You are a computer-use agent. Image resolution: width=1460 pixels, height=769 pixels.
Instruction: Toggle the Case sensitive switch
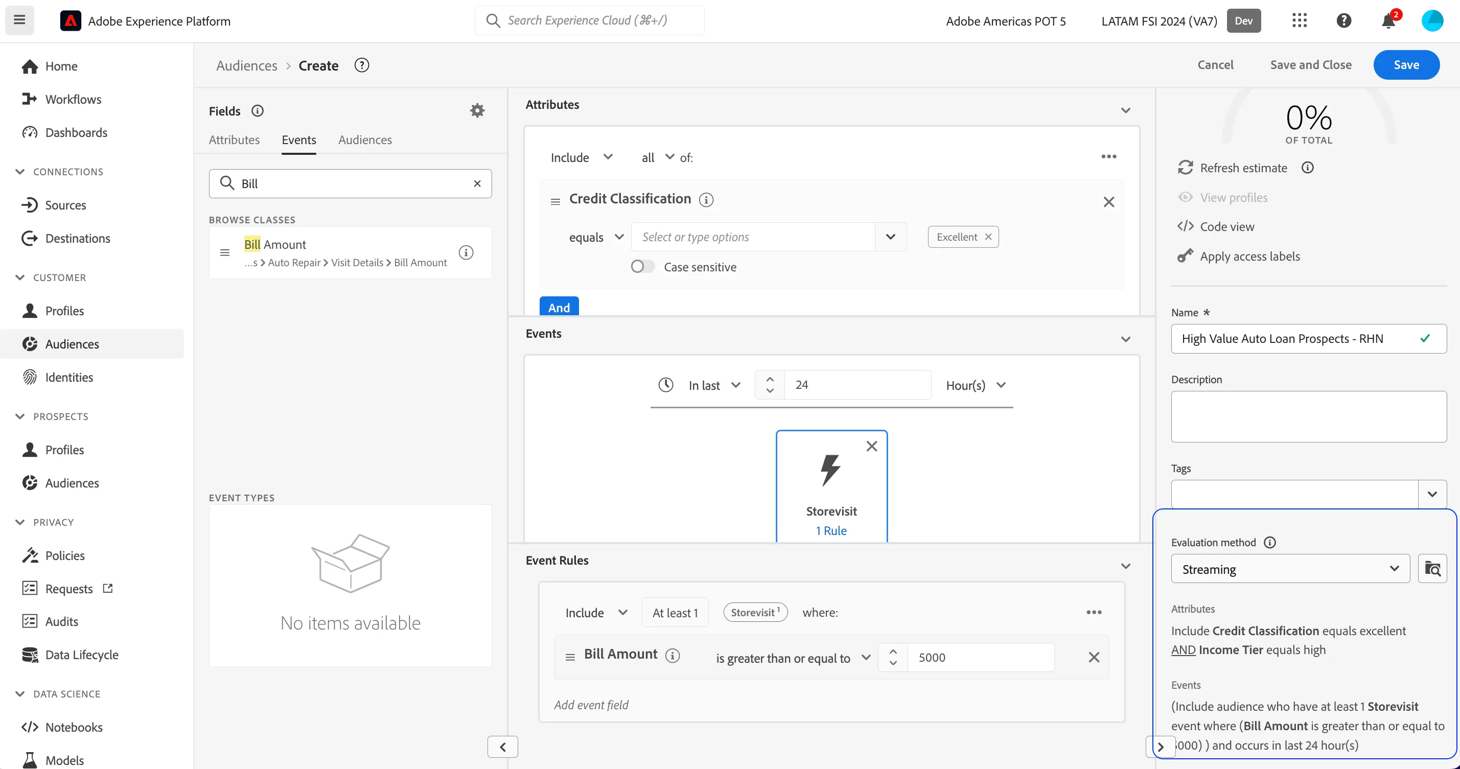(x=643, y=266)
